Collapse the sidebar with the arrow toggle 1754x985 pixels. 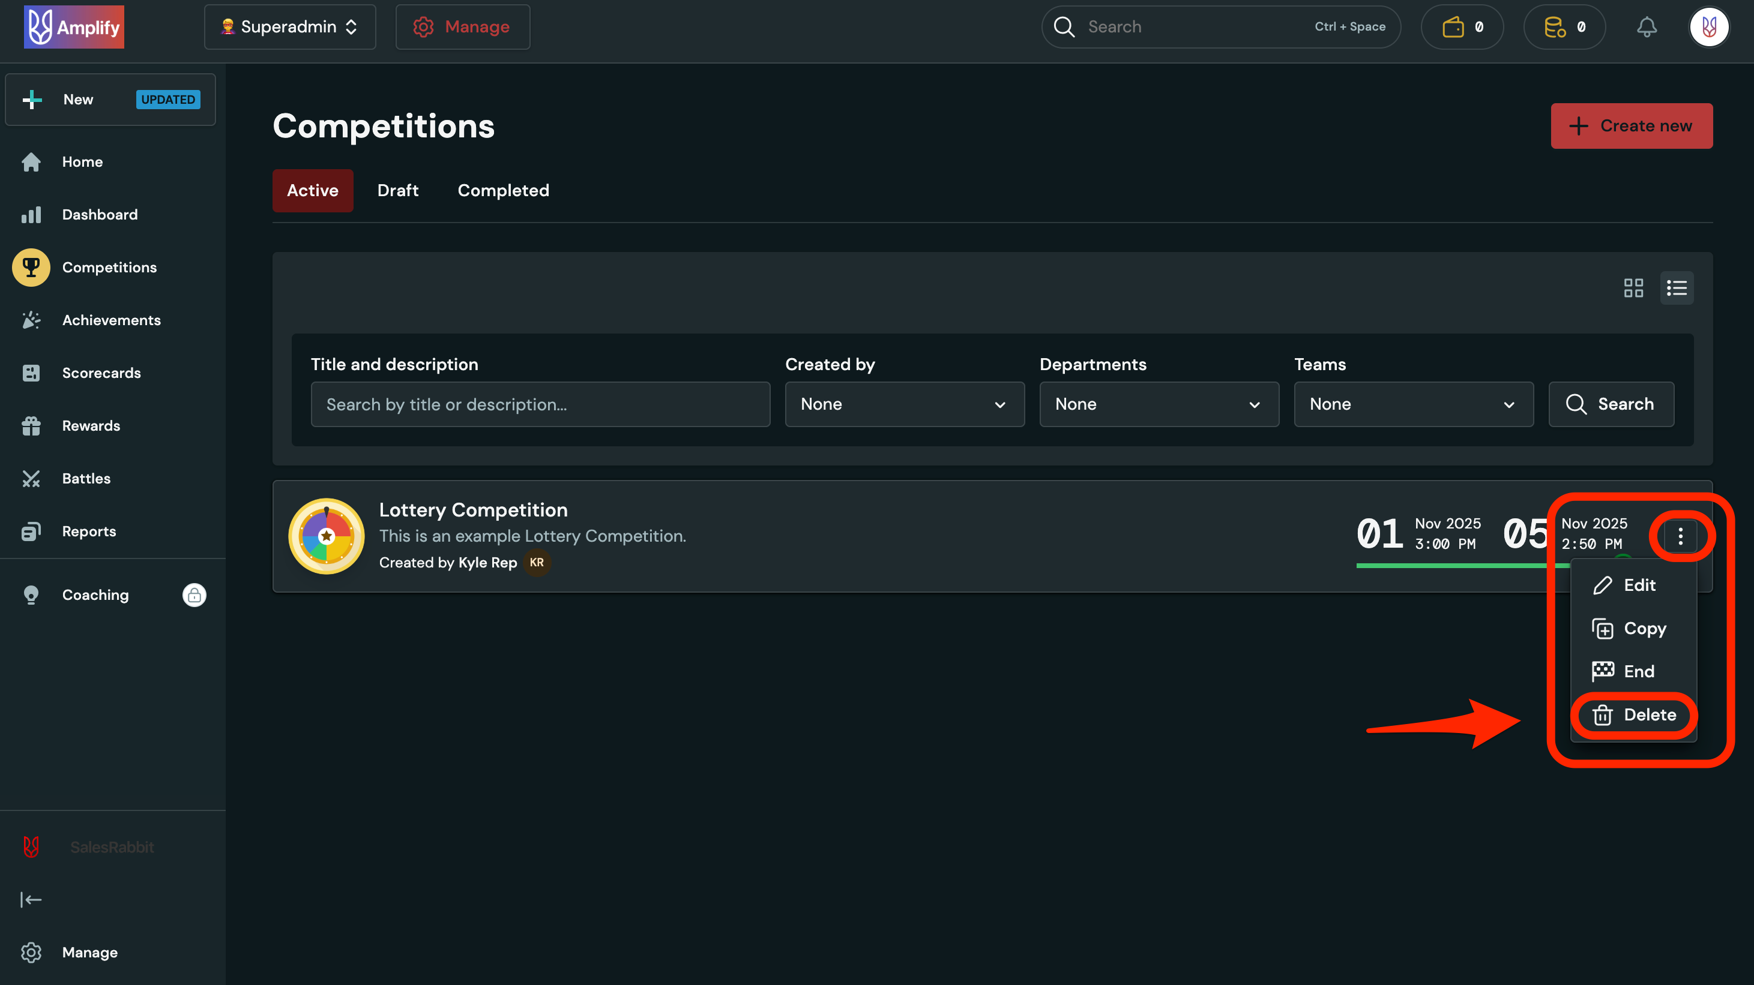point(31,899)
